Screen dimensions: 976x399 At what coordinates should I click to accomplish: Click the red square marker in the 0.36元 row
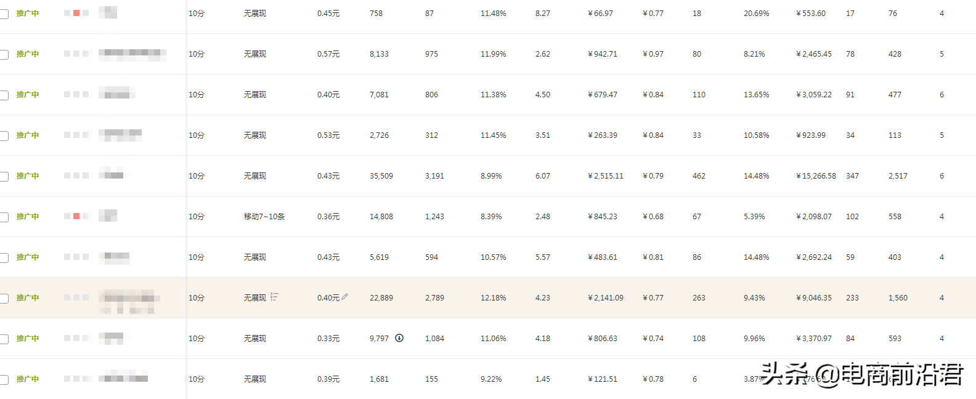76,216
